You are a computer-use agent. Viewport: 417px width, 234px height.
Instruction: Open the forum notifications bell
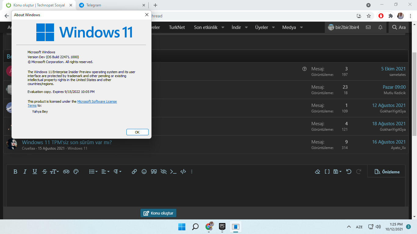point(380,27)
